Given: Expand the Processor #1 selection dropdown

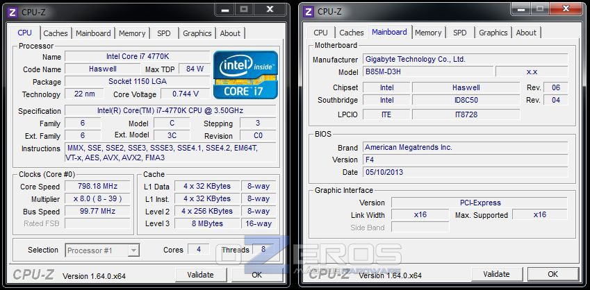Looking at the screenshot, I should [x=133, y=250].
